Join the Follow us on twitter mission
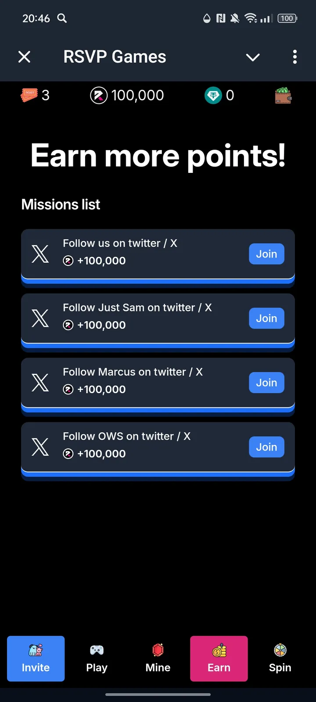Viewport: 316px width, 702px height. pyautogui.click(x=266, y=254)
